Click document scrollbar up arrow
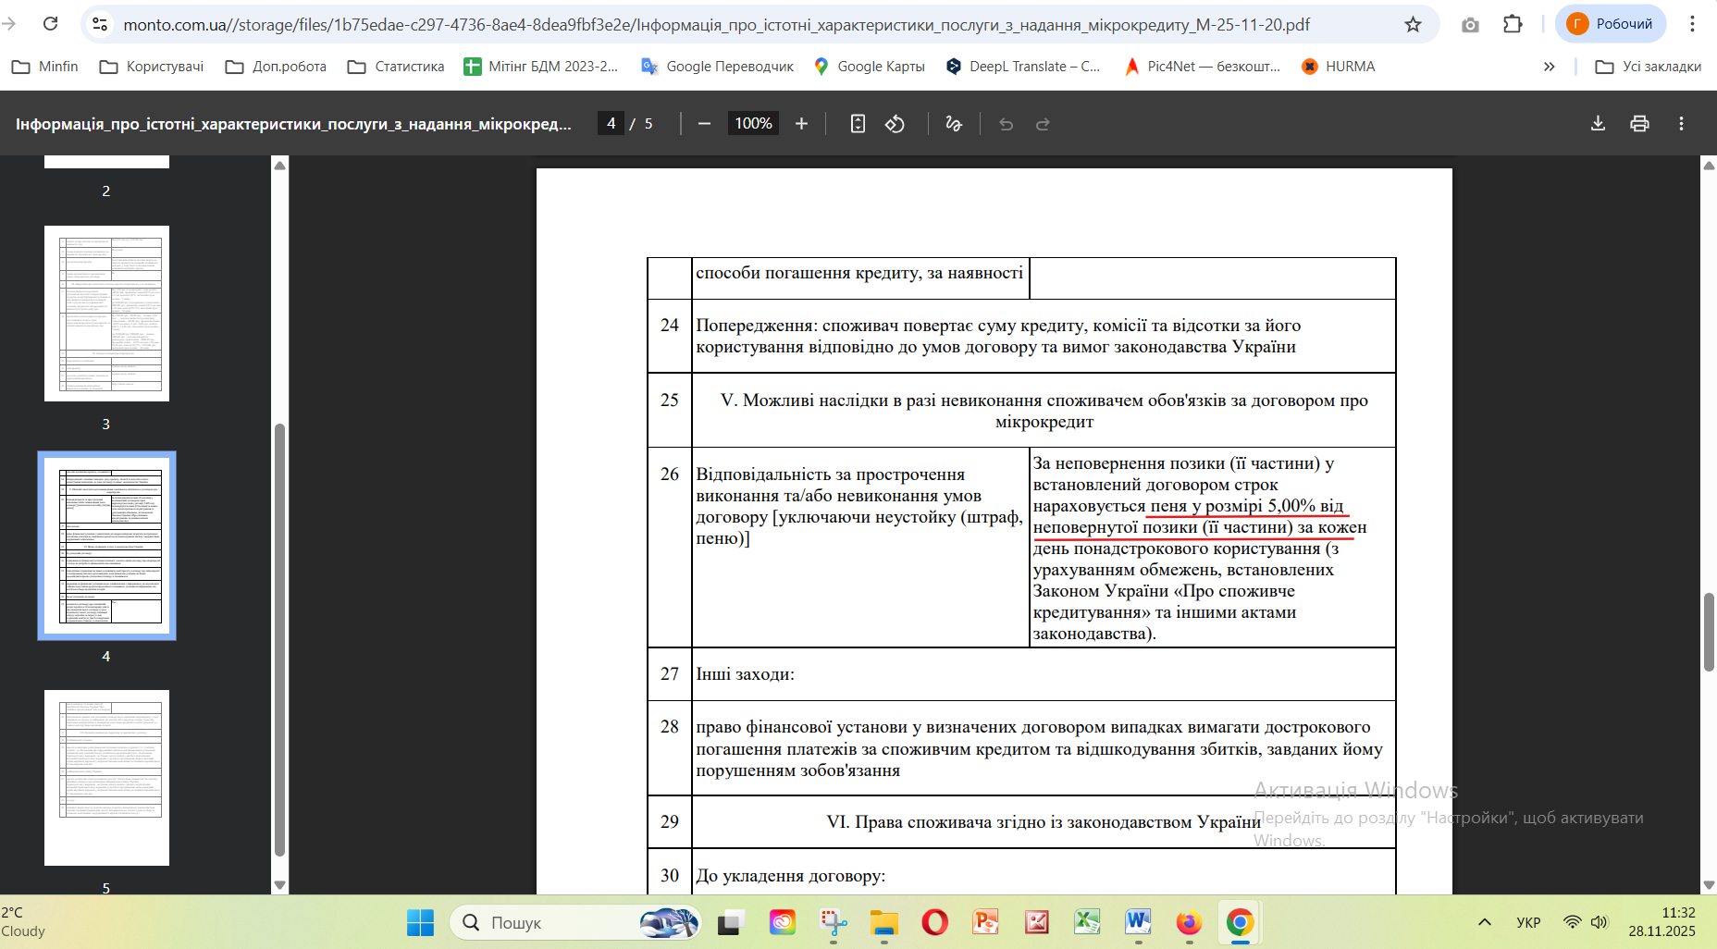Screen dimensions: 1717x949 (x=1709, y=166)
